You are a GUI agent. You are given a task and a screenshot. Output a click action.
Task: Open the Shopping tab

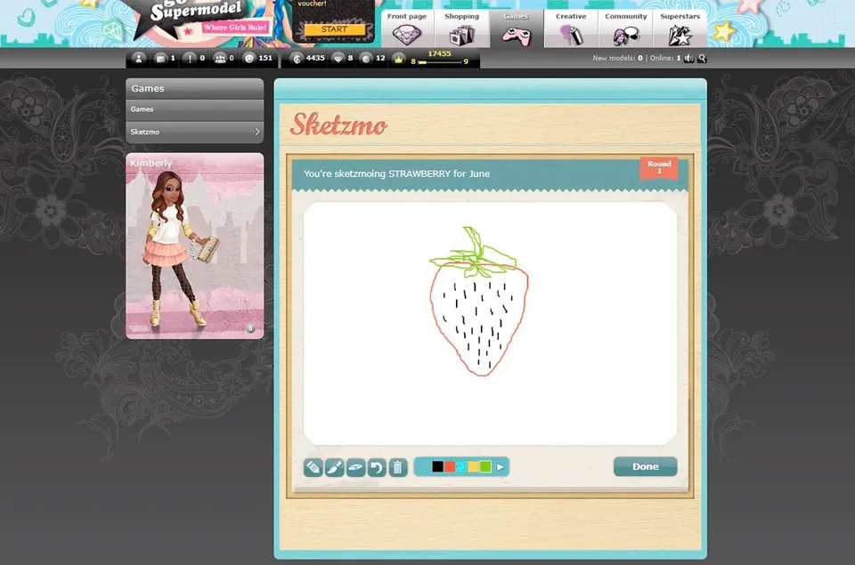point(462,28)
